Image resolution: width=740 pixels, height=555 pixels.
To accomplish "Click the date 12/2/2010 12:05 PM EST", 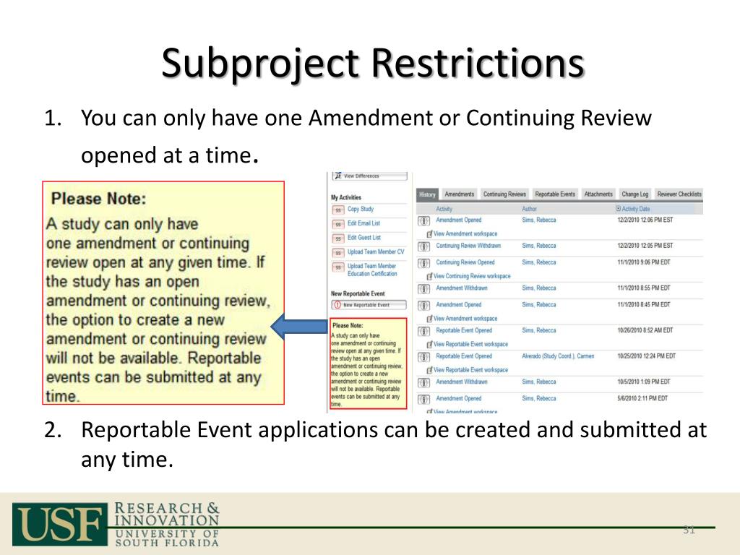I will click(x=645, y=246).
